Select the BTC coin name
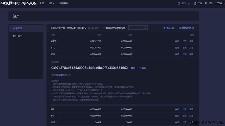The width and height of the screenshot is (225, 126). 53,48
